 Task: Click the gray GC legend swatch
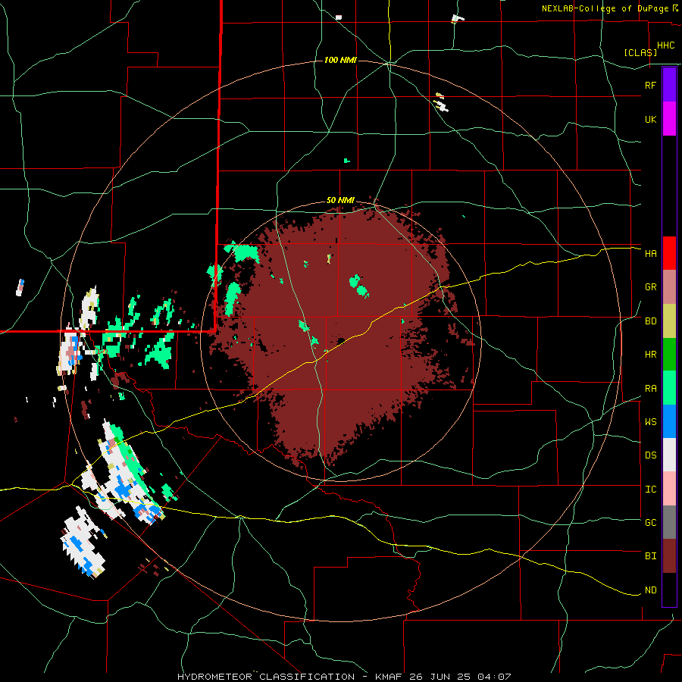(x=669, y=522)
